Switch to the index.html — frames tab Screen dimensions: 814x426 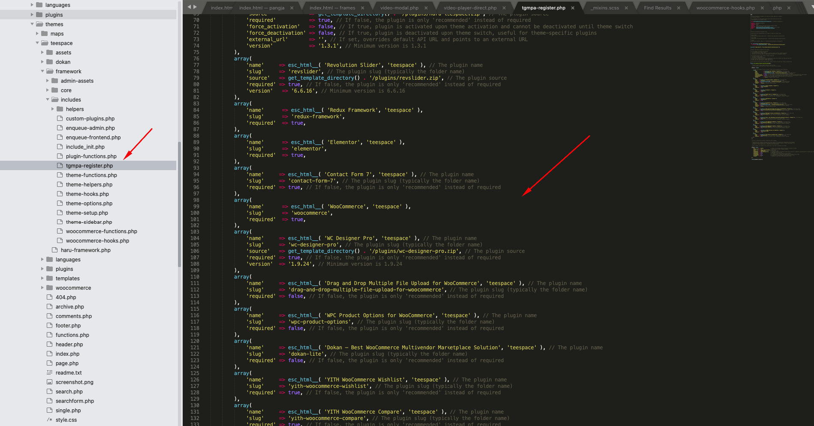point(332,8)
